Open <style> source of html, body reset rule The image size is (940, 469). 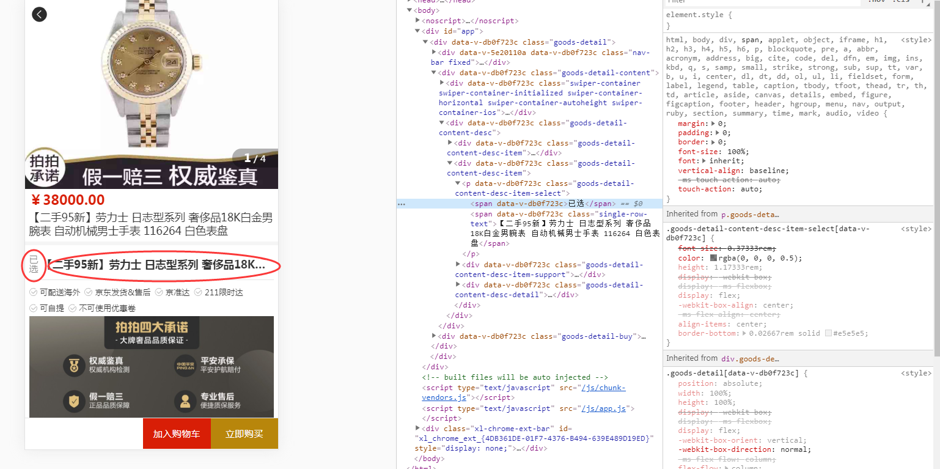point(916,40)
